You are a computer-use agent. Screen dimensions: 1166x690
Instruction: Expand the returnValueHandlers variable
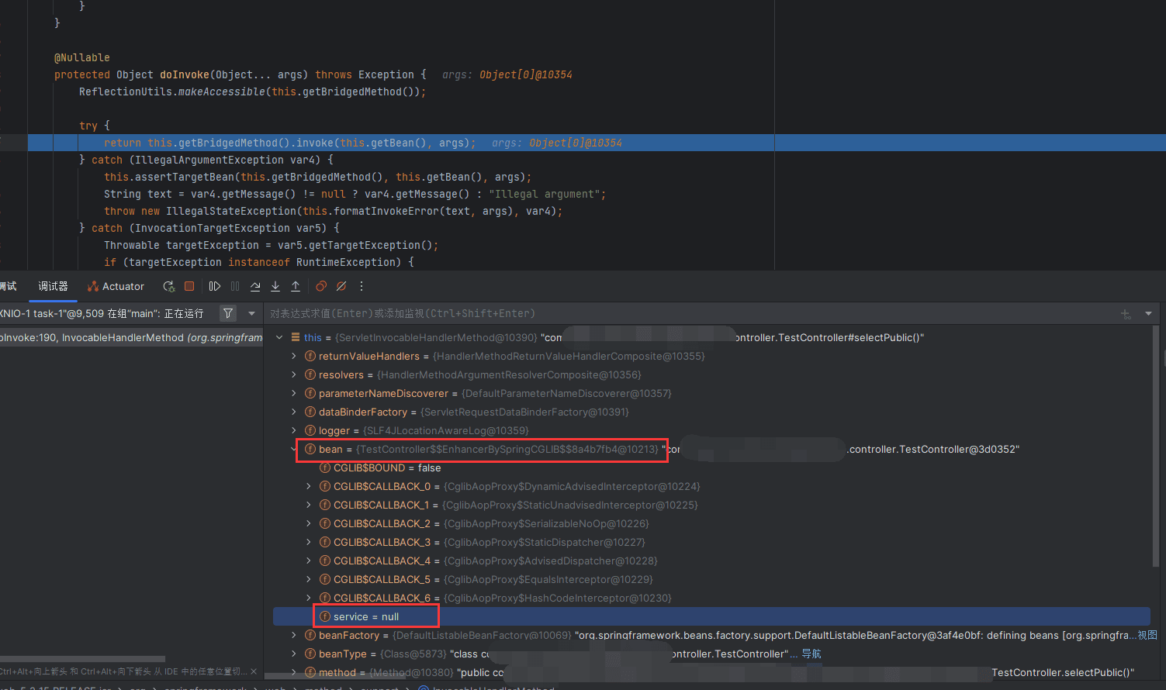(x=294, y=356)
